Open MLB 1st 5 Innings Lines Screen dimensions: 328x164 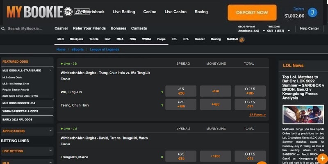click(16, 84)
